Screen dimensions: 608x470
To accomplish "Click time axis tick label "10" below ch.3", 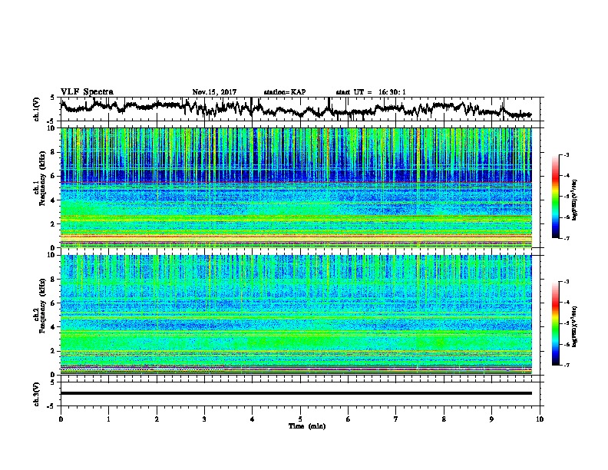I will point(540,419).
